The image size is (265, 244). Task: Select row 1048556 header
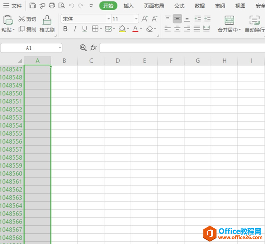pyautogui.click(x=11, y=141)
